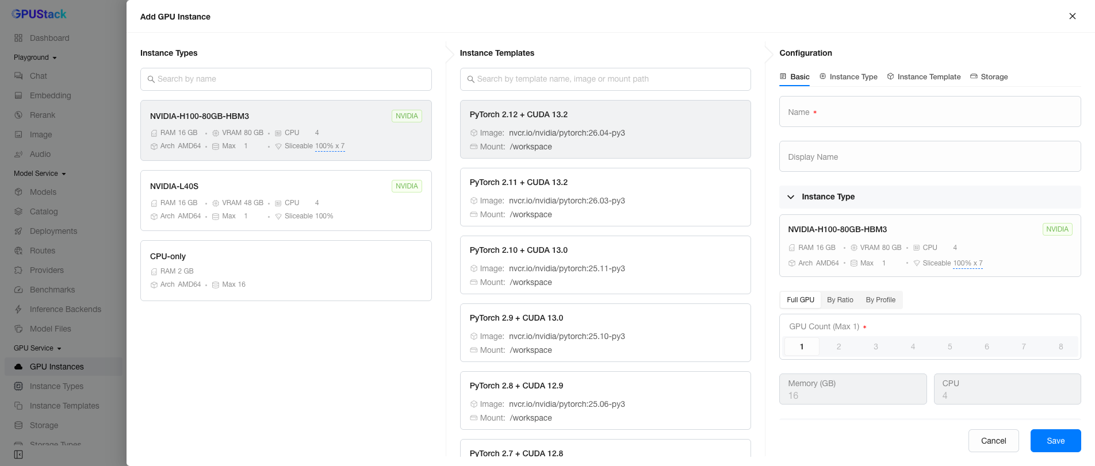The width and height of the screenshot is (1095, 466).
Task: Click the Catalog layers icon
Action: [18, 211]
